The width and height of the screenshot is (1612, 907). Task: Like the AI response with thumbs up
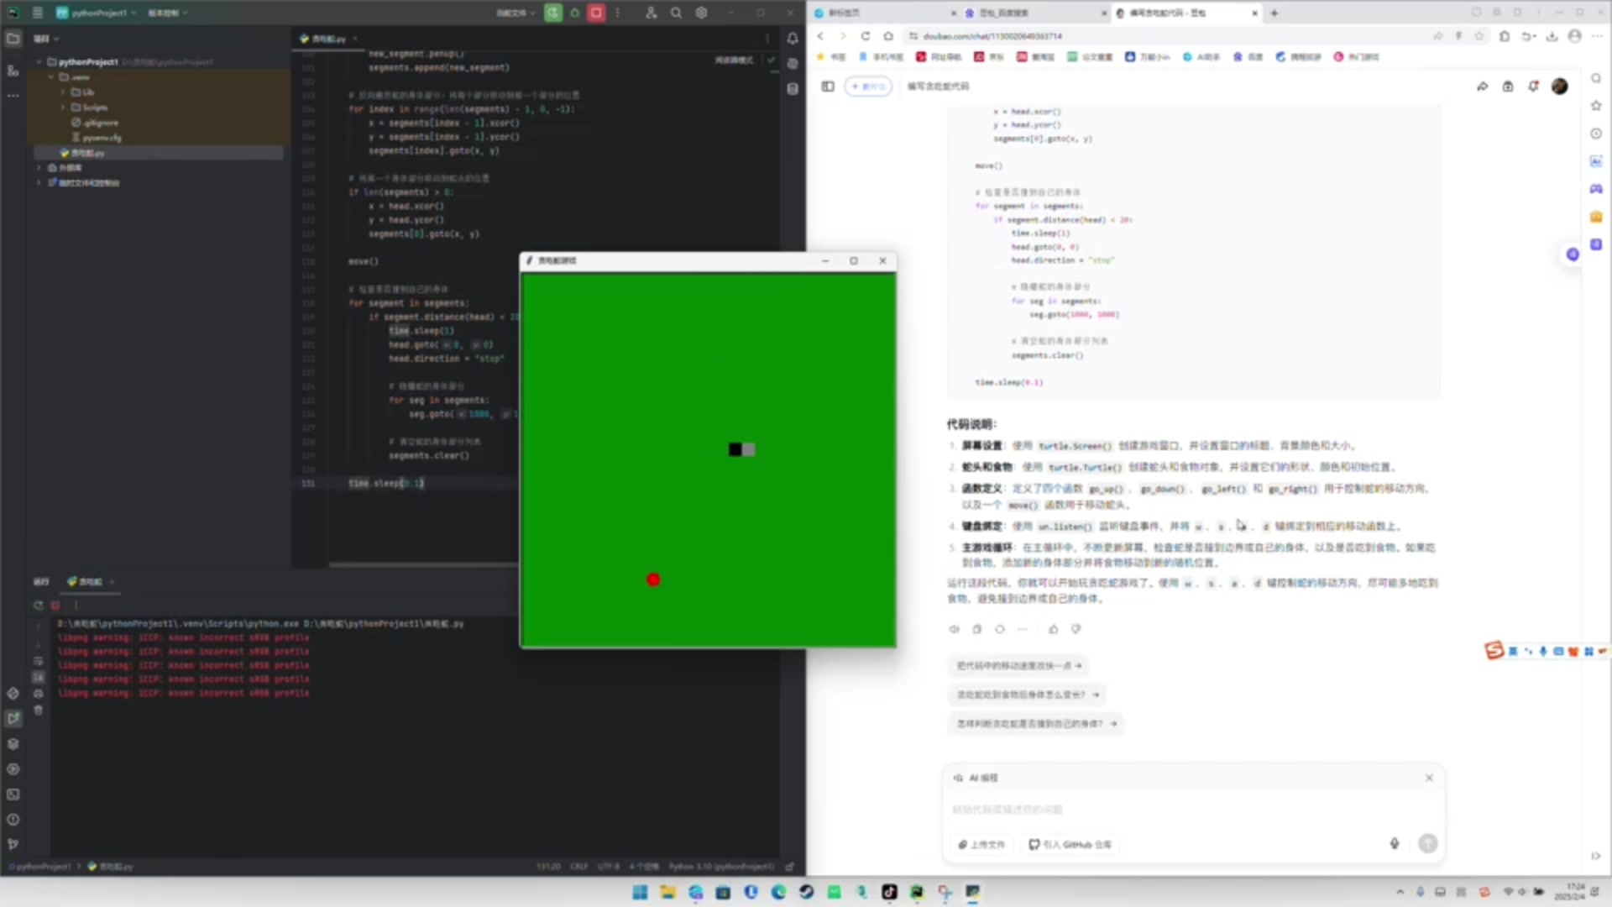pos(1053,629)
